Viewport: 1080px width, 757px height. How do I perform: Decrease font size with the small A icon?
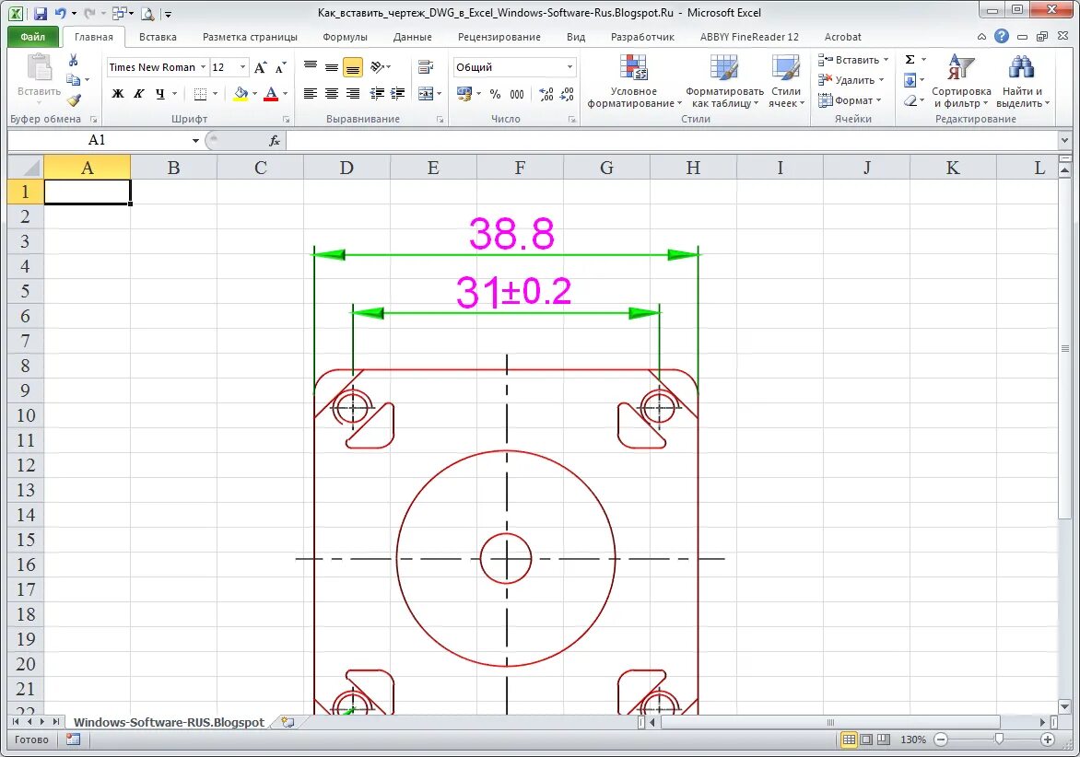[280, 67]
